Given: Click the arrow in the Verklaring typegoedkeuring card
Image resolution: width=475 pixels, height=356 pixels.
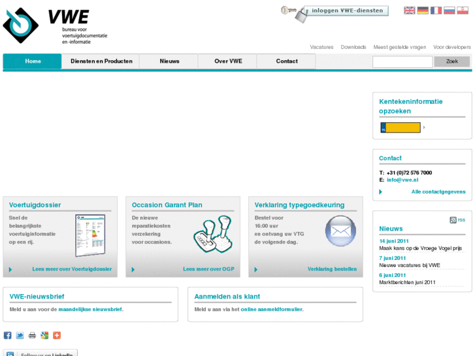Looking at the screenshot, I should point(255,269).
